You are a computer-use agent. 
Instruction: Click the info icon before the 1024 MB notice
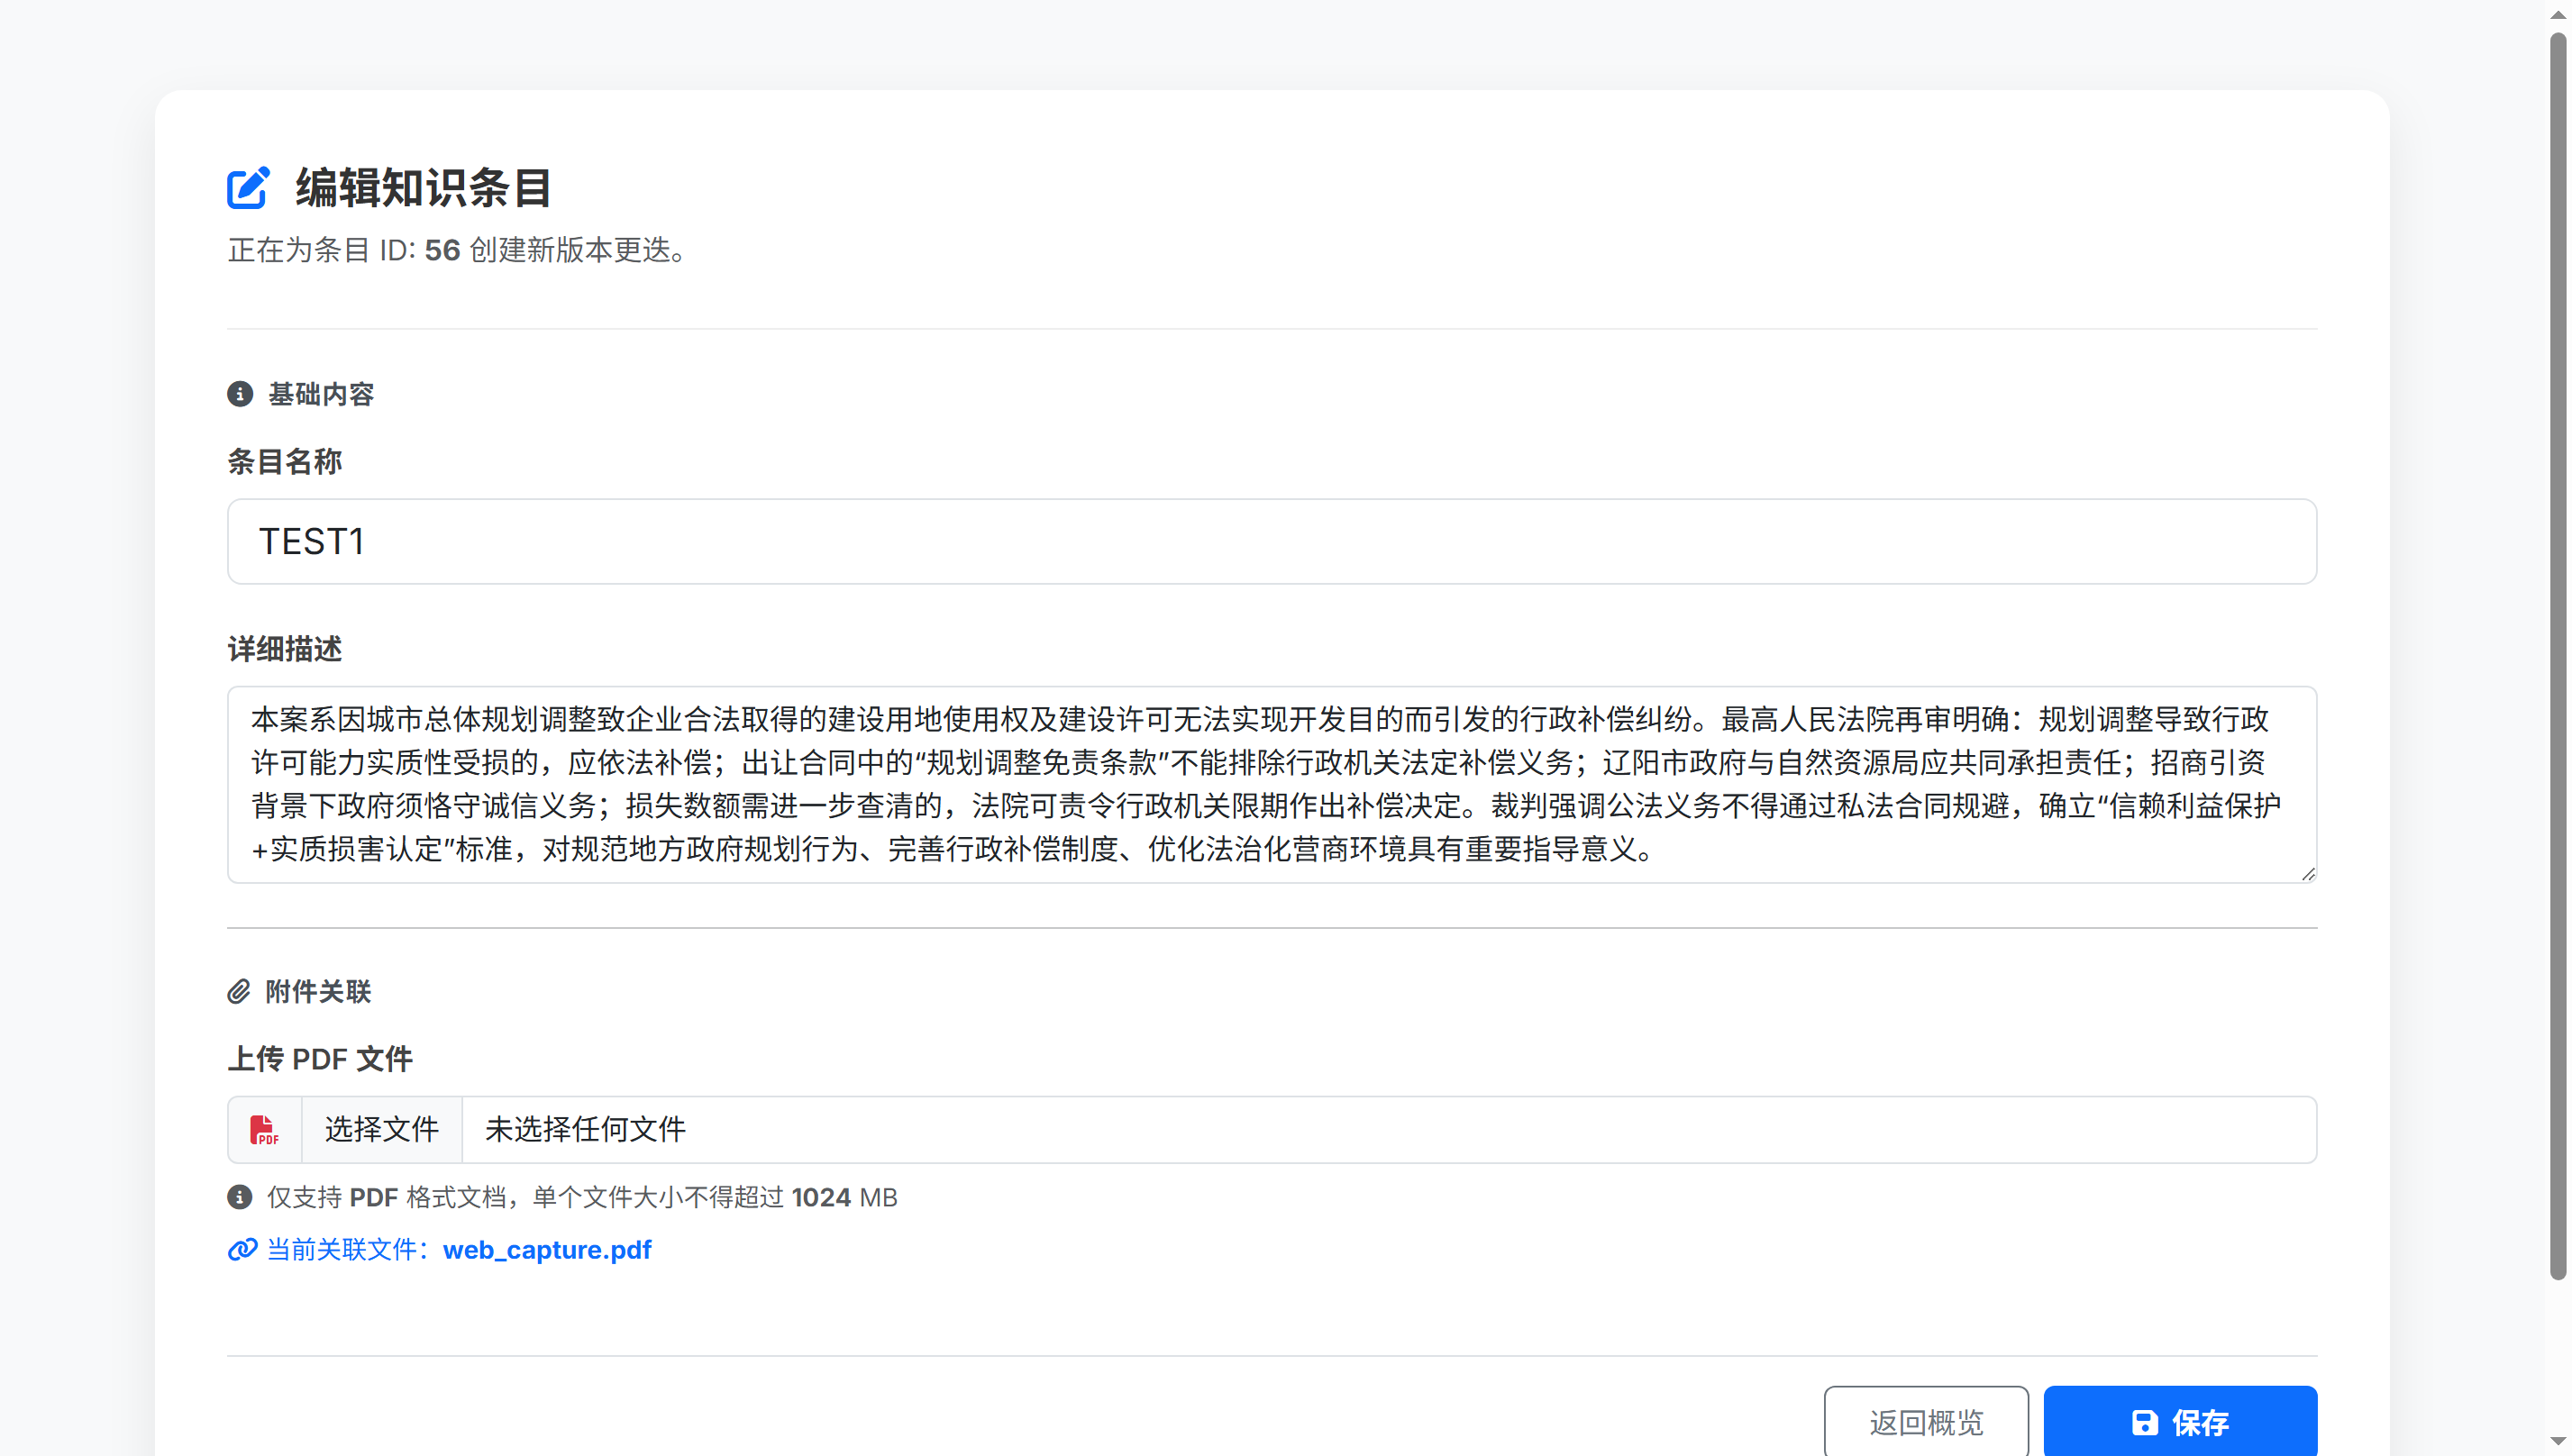[239, 1197]
